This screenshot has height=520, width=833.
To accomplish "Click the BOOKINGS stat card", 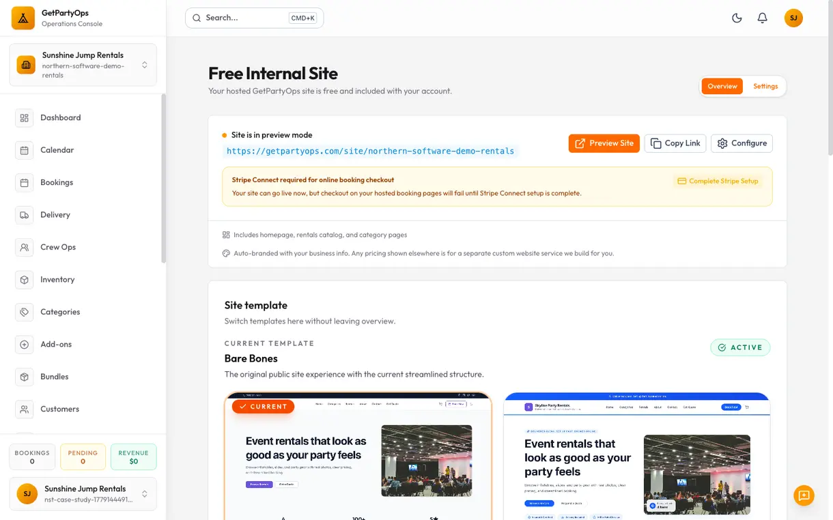I will [32, 457].
